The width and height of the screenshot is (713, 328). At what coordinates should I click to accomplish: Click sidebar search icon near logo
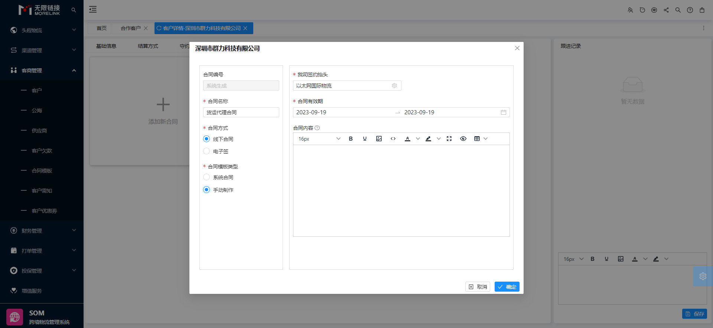pyautogui.click(x=74, y=10)
